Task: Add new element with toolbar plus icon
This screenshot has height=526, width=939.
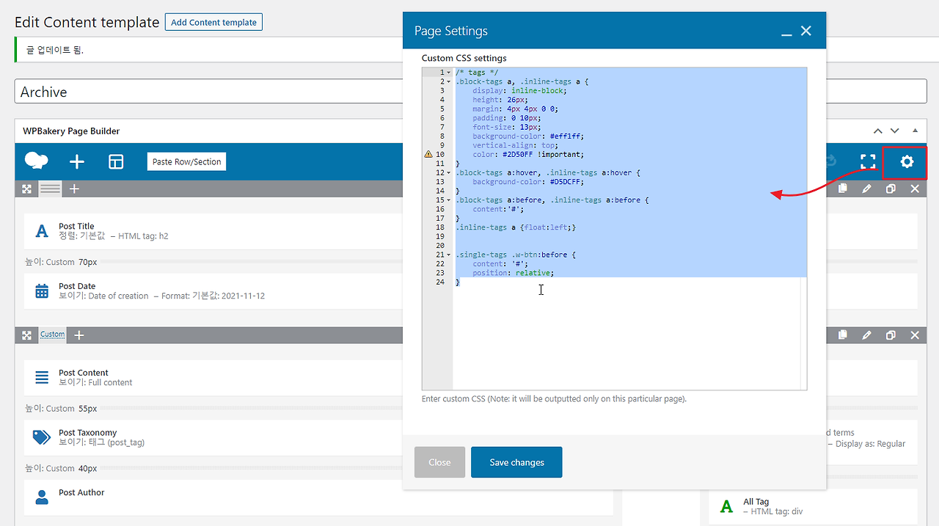Action: 76,162
